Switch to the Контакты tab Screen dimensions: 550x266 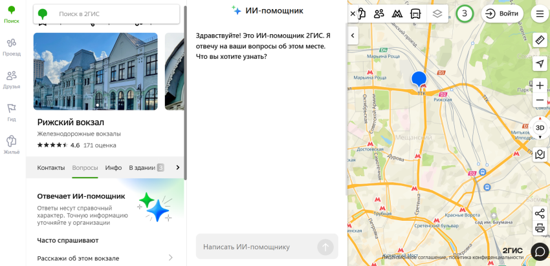pos(51,168)
